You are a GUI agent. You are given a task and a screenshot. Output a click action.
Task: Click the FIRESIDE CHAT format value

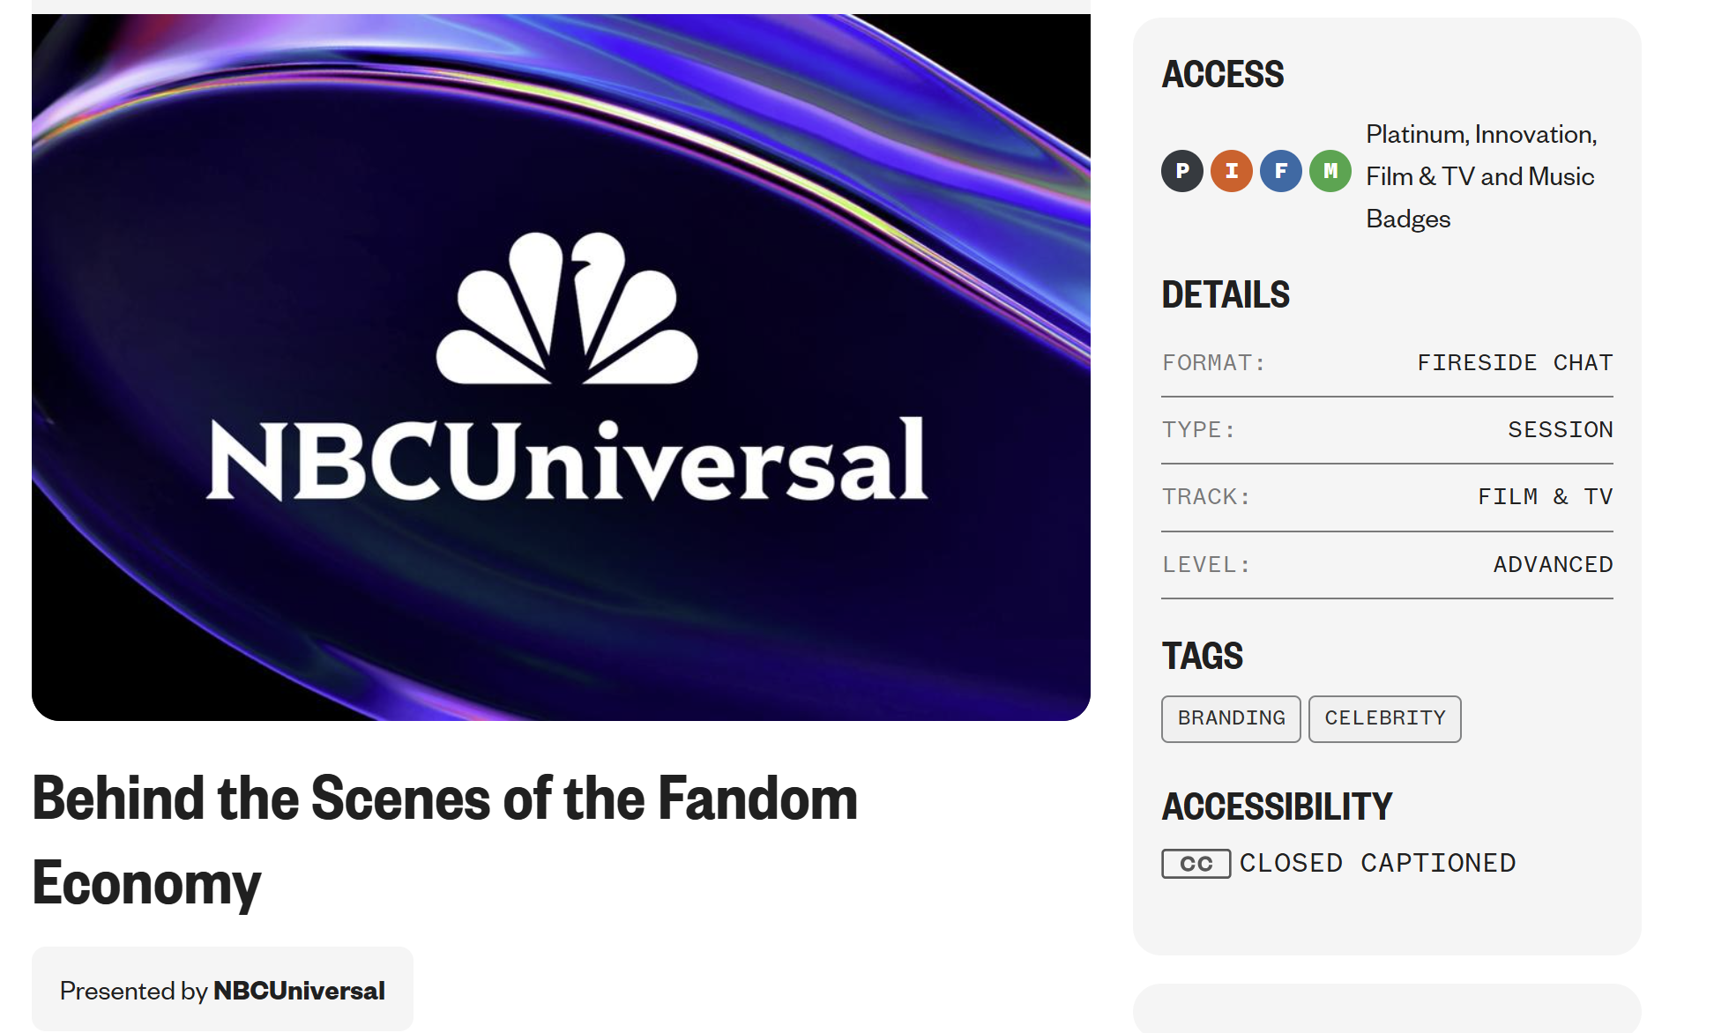pyautogui.click(x=1515, y=362)
